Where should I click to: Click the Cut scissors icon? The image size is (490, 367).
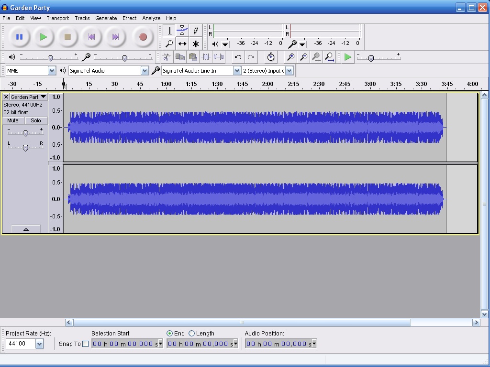(167, 57)
